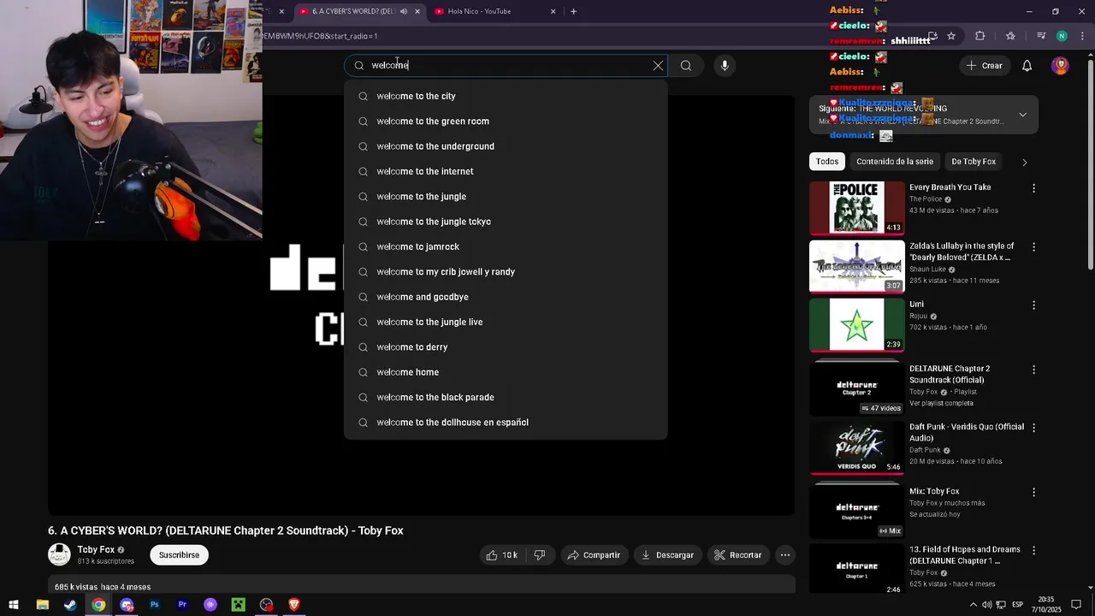Select suggestion welcome to the black parade
The height and width of the screenshot is (616, 1095).
[x=506, y=397]
